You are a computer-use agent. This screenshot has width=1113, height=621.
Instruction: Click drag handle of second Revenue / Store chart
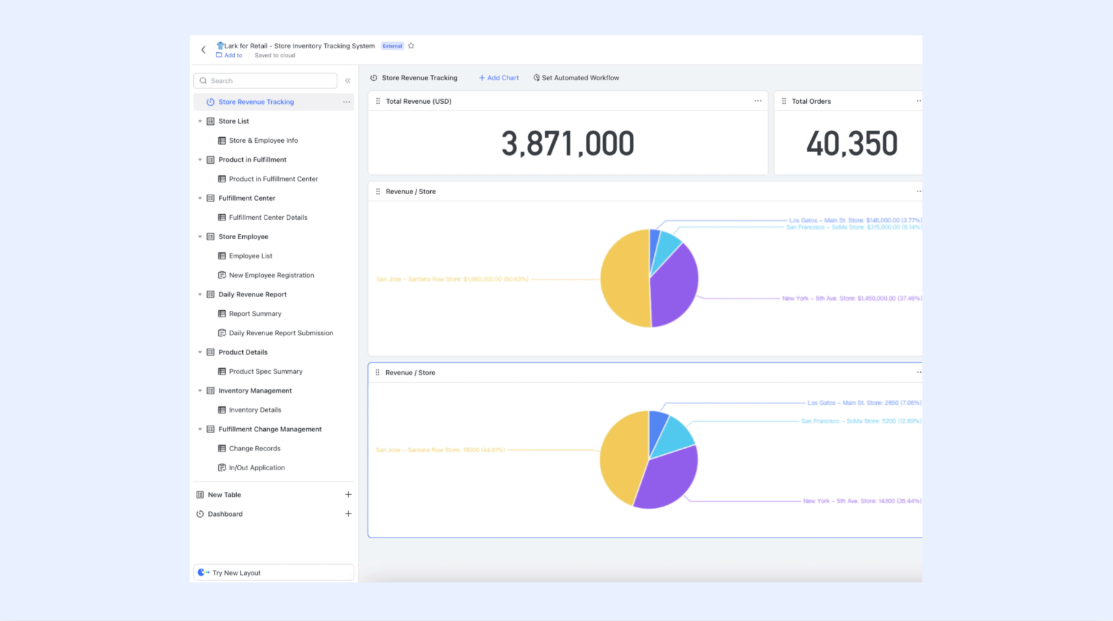coord(378,373)
